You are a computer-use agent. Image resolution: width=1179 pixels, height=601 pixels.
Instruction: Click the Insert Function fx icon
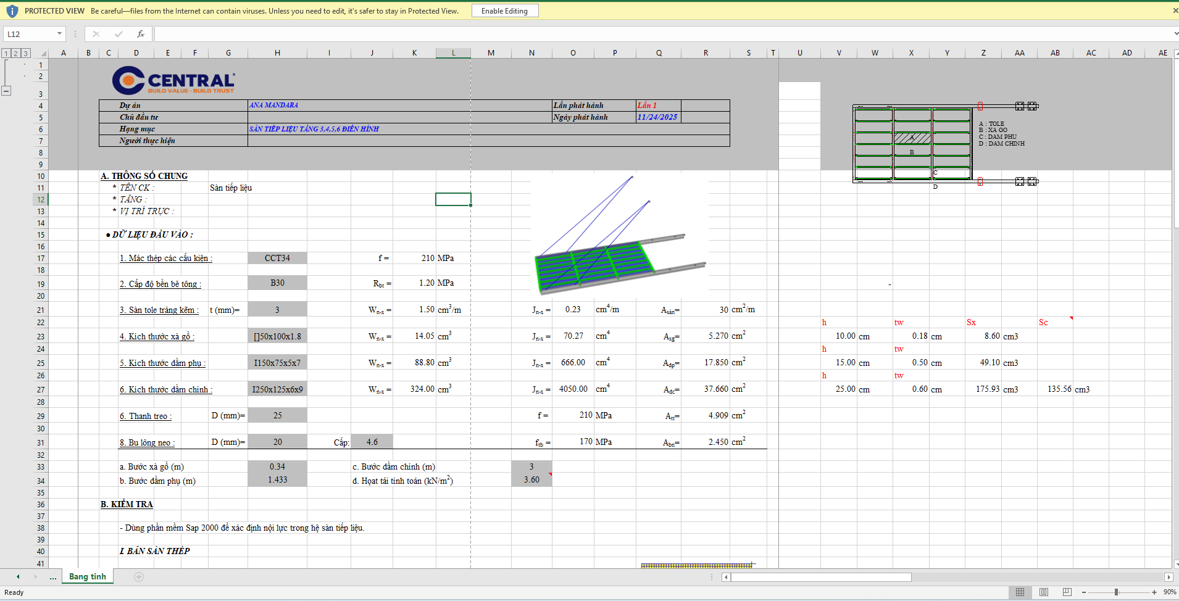[141, 34]
